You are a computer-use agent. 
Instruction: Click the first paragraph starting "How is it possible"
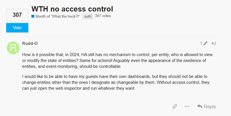[117, 61]
